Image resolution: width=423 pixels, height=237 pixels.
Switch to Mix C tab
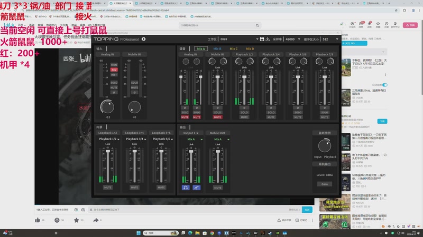click(x=234, y=48)
